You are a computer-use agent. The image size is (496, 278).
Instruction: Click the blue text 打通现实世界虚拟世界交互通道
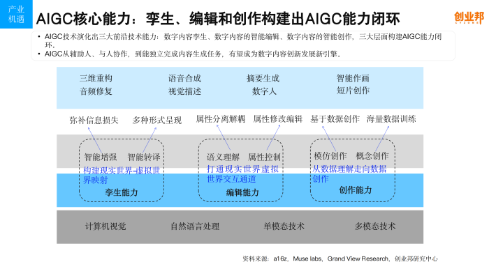[242, 174]
